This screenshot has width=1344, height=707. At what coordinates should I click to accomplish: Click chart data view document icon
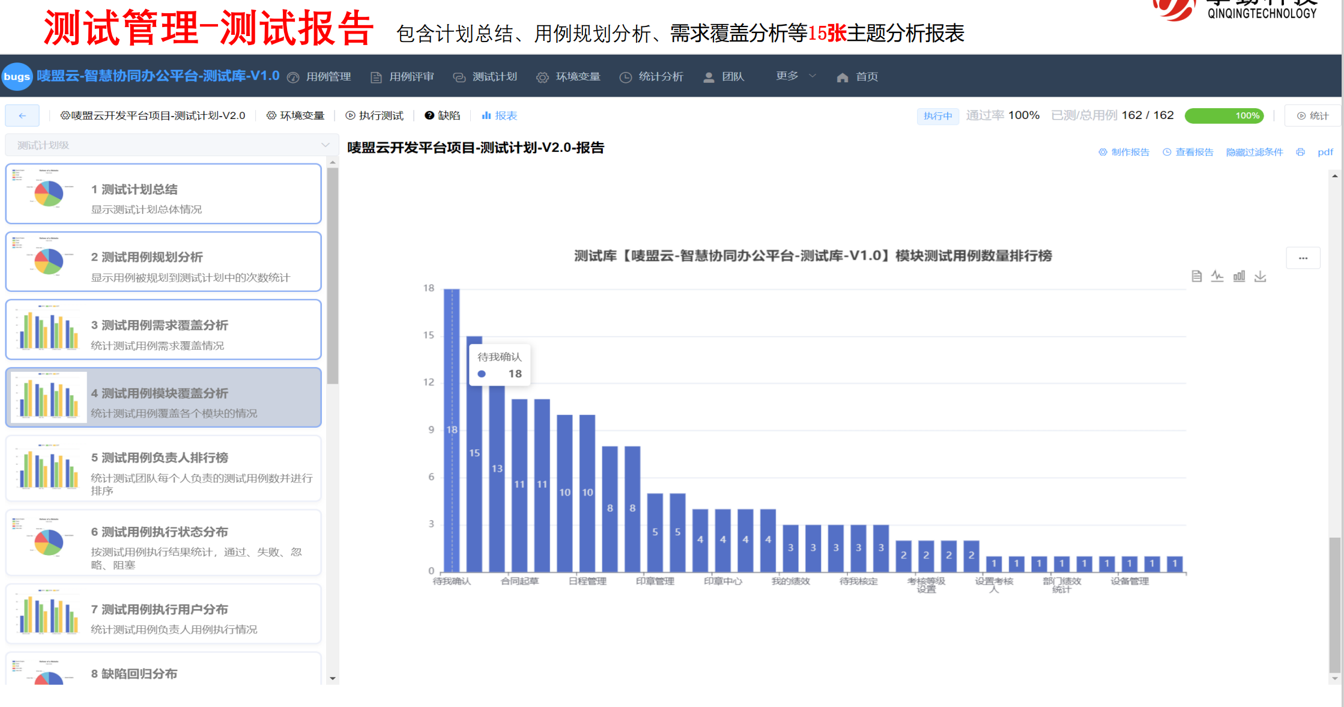point(1196,276)
